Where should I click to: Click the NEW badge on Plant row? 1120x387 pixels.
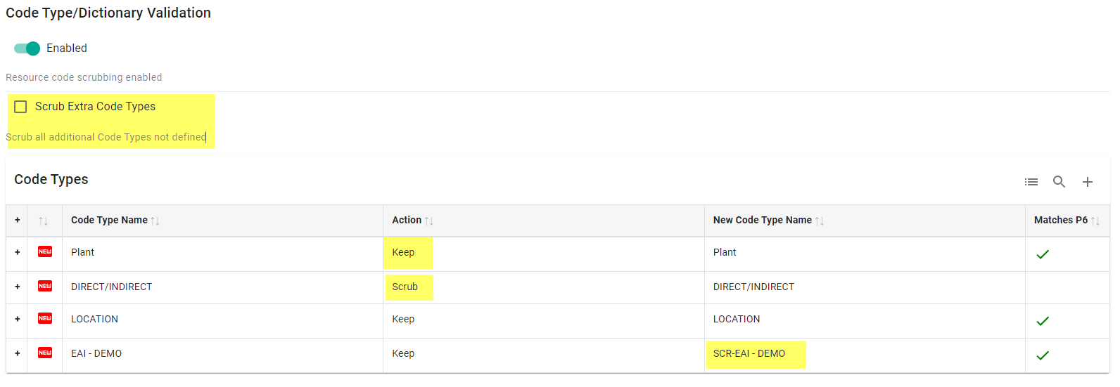coord(45,251)
